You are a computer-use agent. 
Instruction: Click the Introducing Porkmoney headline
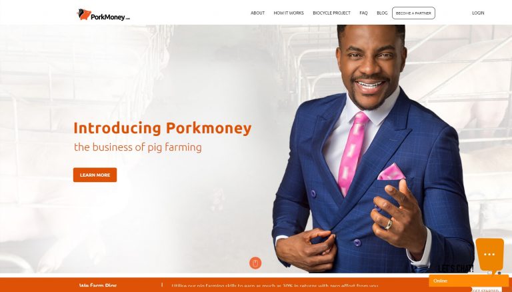tap(163, 128)
